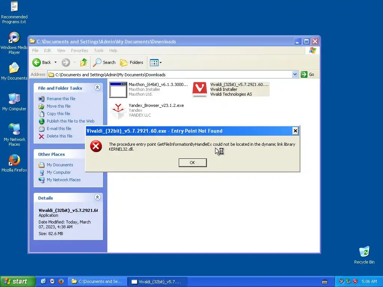Select the Vivaldi installer file icon
This screenshot has height=287, width=383.
[200, 89]
